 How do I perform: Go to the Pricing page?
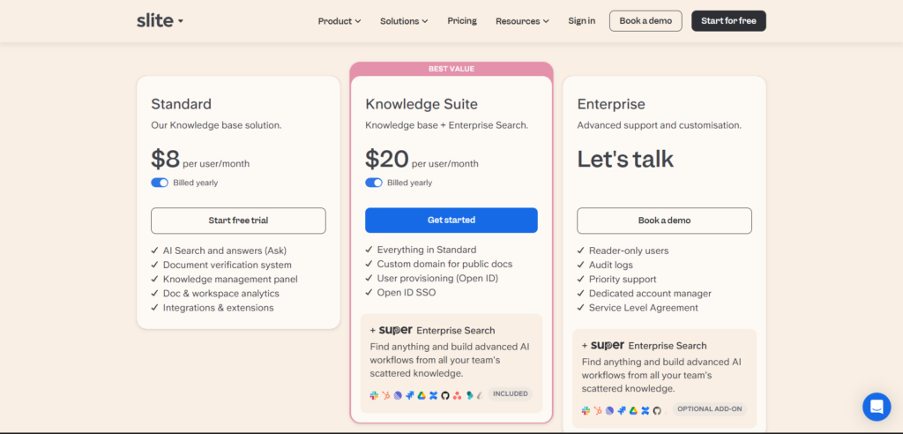462,21
